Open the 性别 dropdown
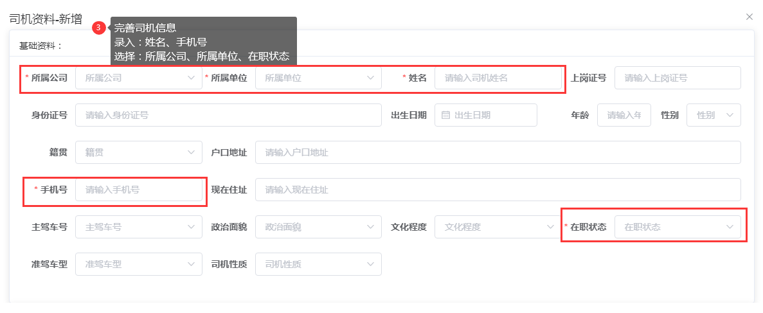 click(x=714, y=116)
